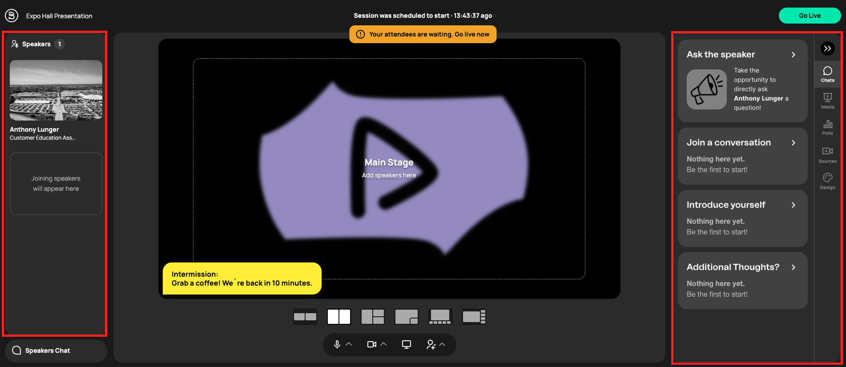Select the picture-in-picture stage layout
846x367 pixels.
406,317
